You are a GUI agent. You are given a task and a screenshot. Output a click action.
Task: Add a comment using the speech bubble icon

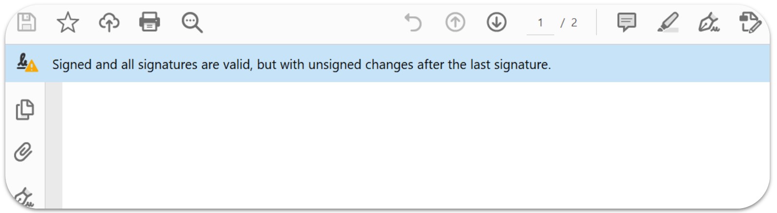[x=627, y=23]
